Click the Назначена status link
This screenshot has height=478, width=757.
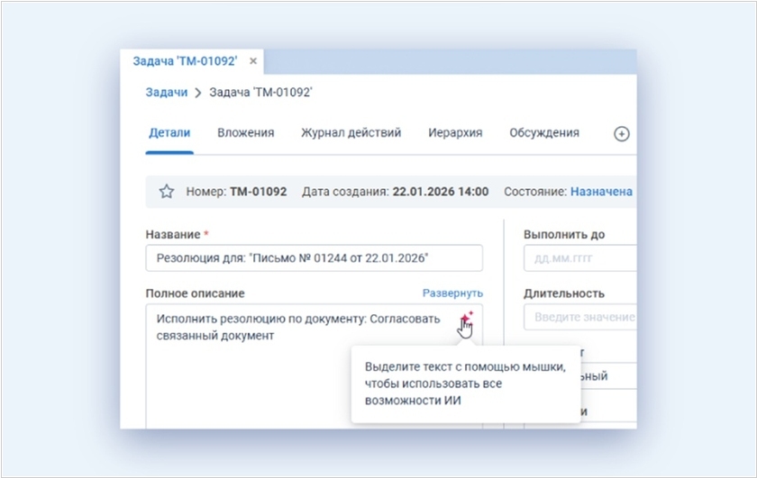tap(602, 192)
